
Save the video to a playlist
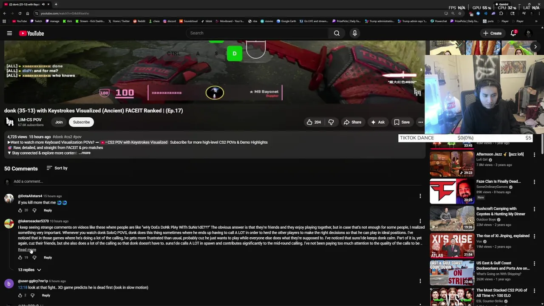(402, 122)
